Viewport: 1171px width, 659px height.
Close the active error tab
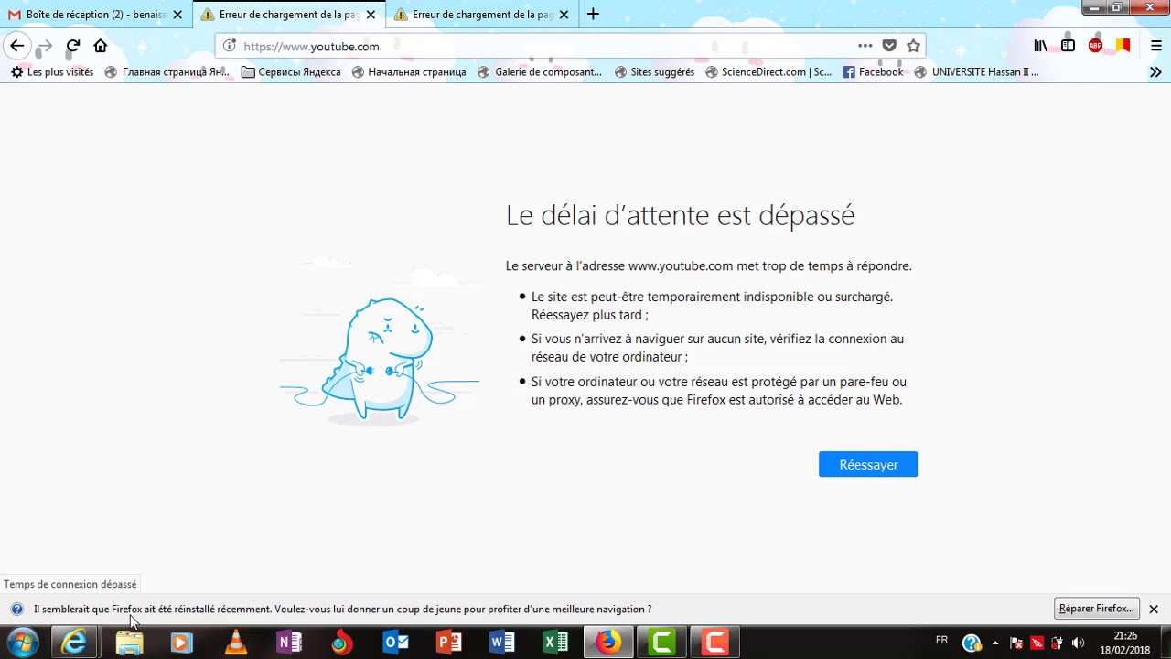pos(371,15)
